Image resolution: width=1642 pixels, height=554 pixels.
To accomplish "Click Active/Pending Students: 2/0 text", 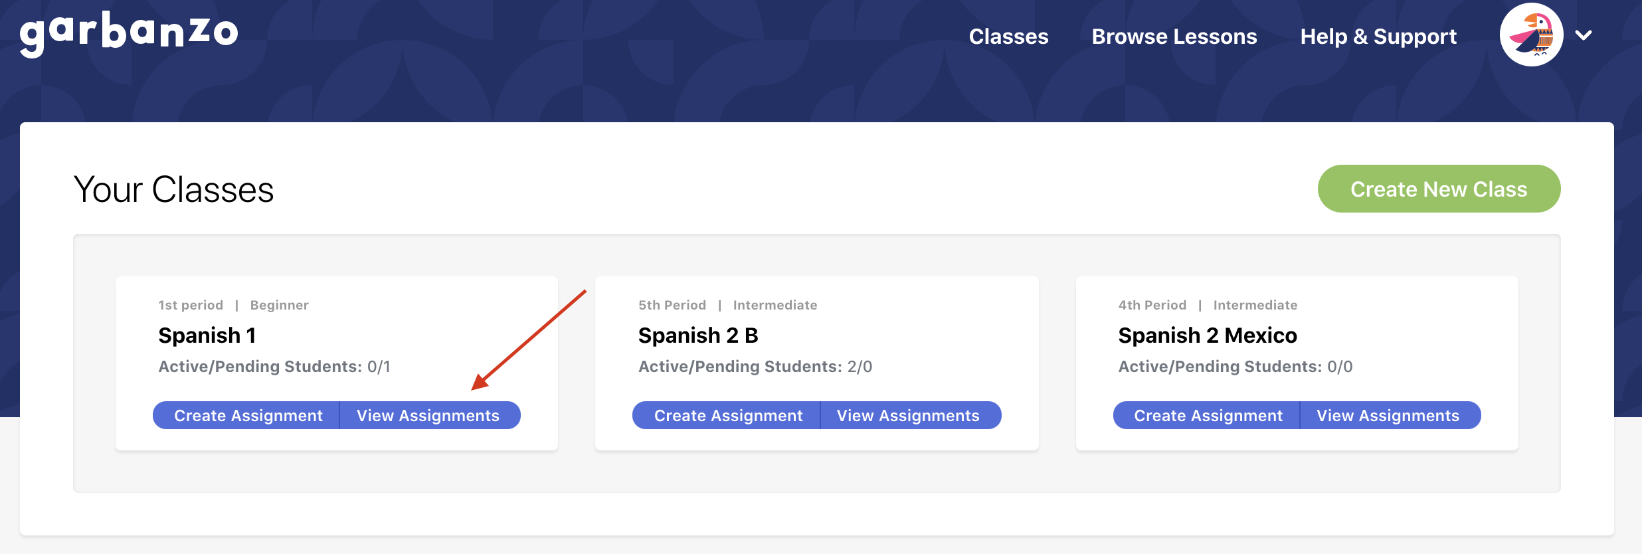I will (755, 367).
